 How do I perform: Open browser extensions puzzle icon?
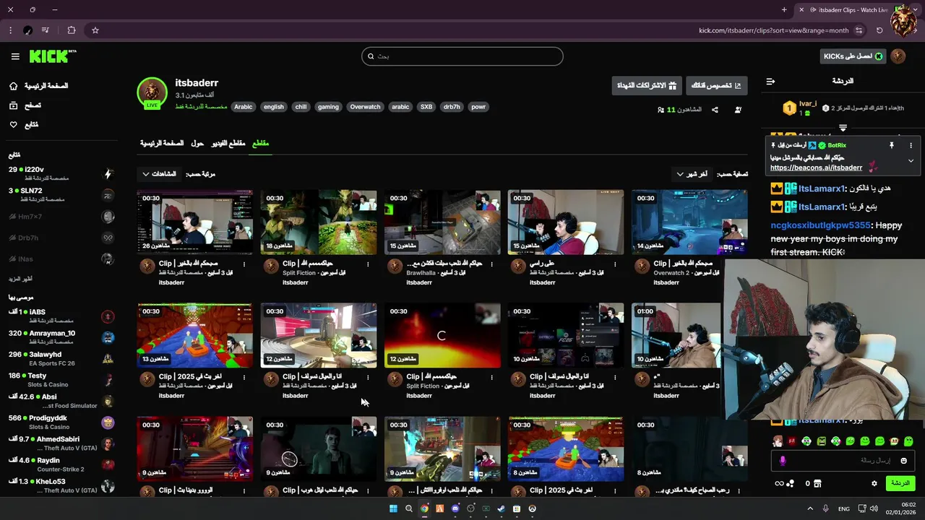[x=72, y=30]
